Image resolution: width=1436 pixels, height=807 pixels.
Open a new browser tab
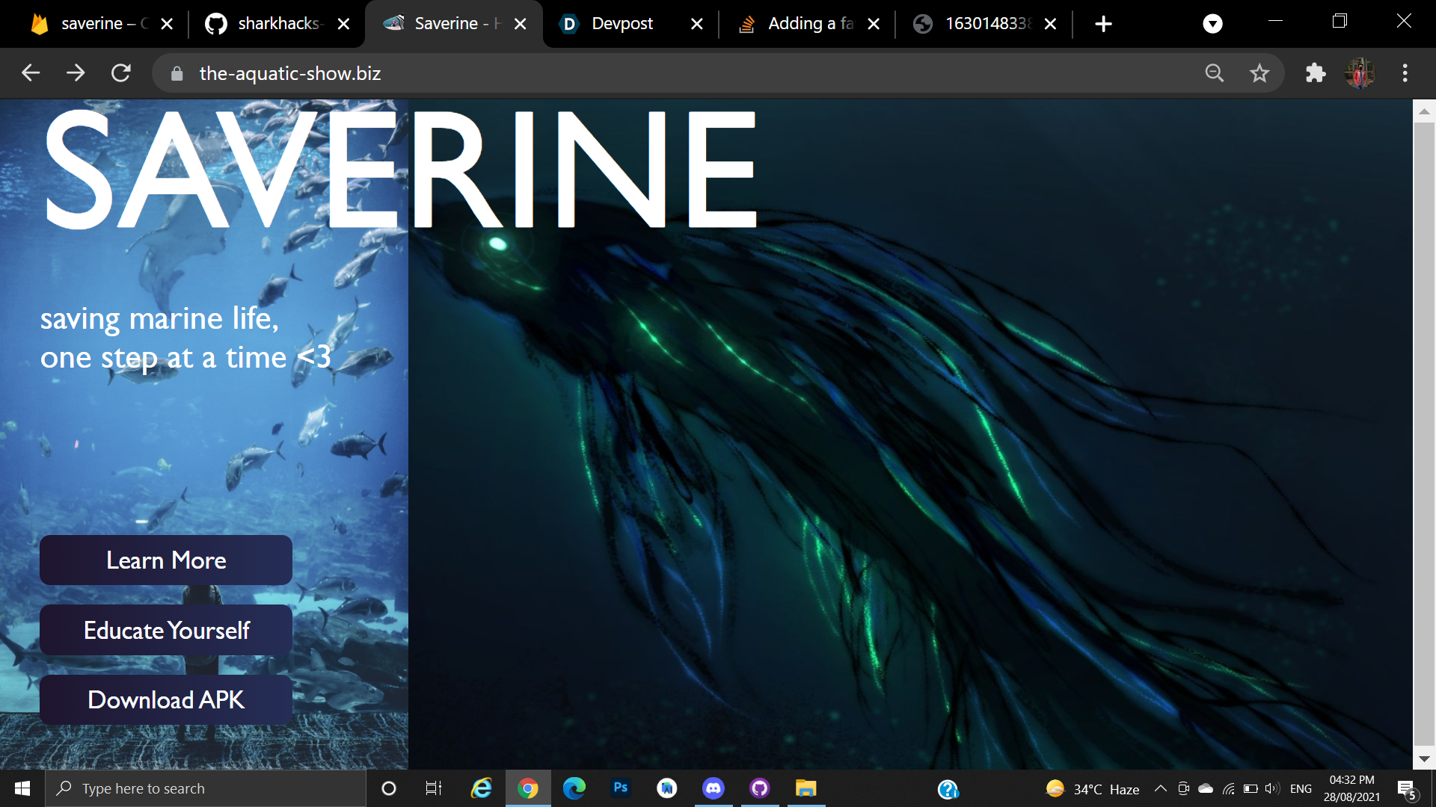pyautogui.click(x=1103, y=24)
